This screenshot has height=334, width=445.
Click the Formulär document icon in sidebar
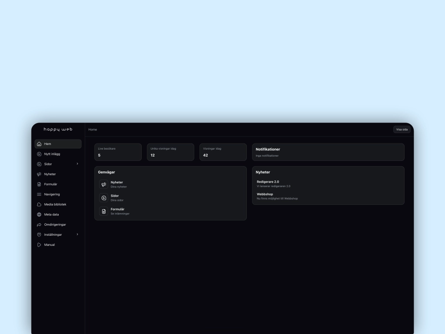39,184
